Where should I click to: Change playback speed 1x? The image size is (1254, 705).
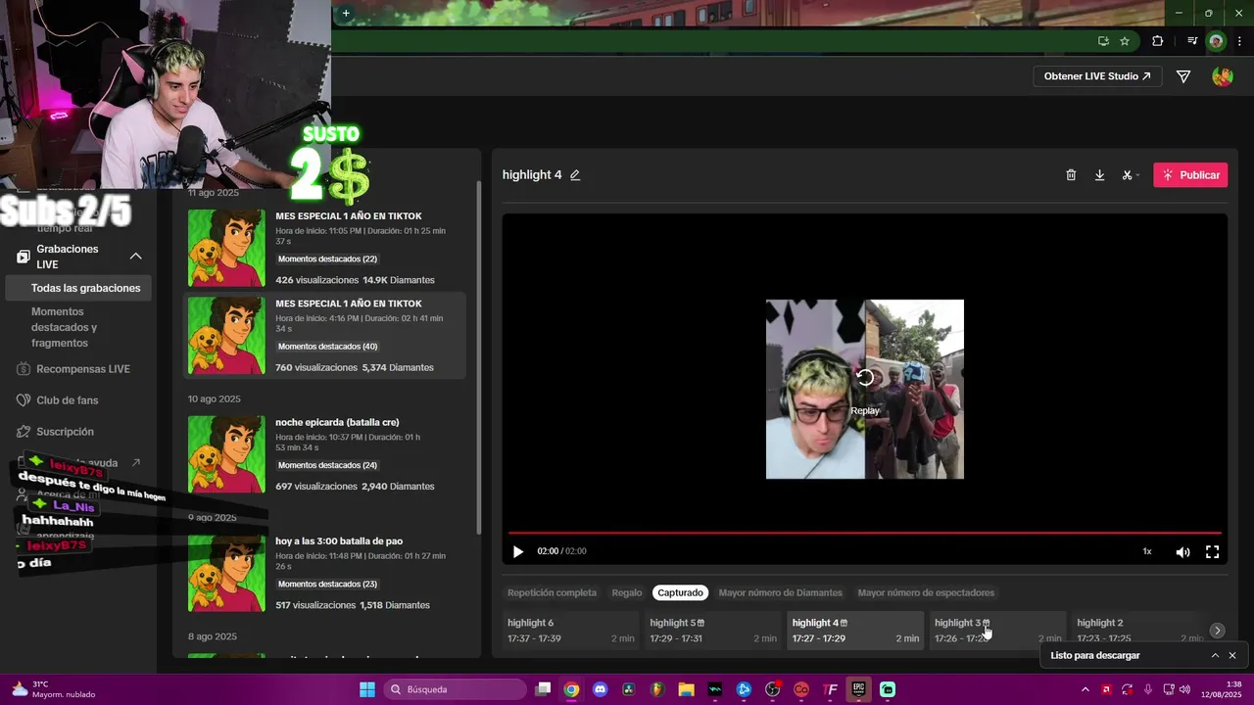click(1147, 551)
